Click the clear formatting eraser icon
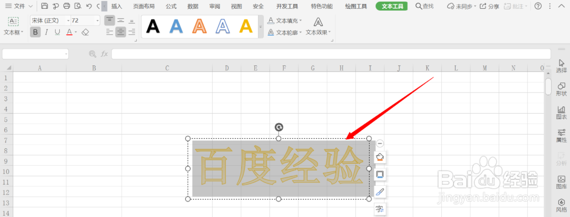Screen dimensions: 570x217 pyautogui.click(x=85, y=32)
